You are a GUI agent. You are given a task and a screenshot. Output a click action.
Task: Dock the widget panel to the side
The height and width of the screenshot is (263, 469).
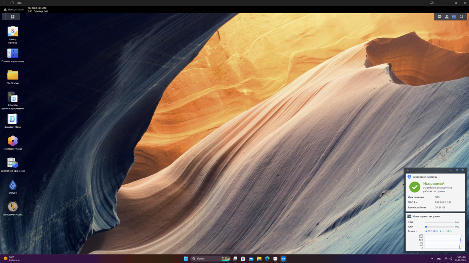463,170
